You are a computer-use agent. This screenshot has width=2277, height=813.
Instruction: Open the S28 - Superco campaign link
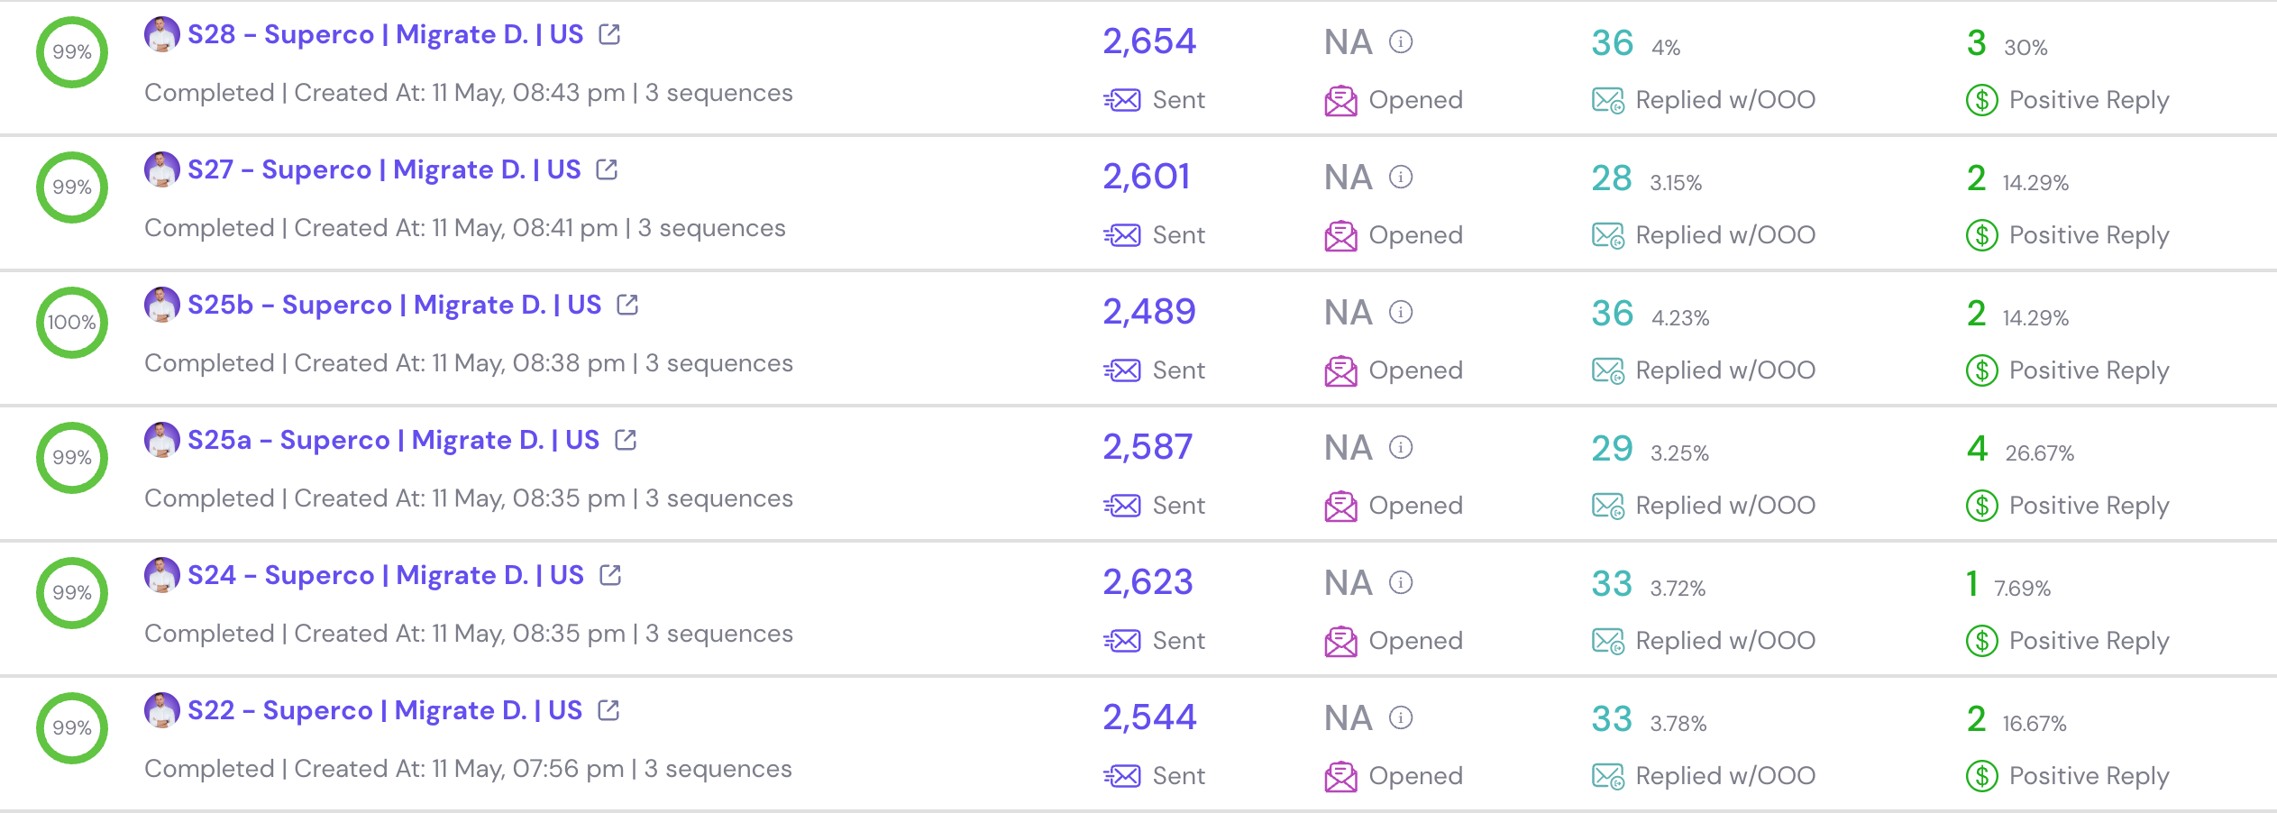[x=386, y=34]
